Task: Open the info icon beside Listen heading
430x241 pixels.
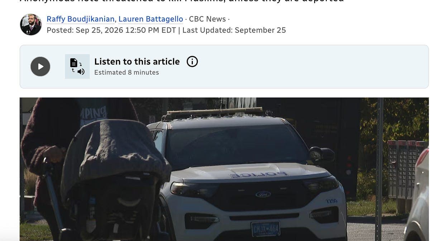Action: 192,62
